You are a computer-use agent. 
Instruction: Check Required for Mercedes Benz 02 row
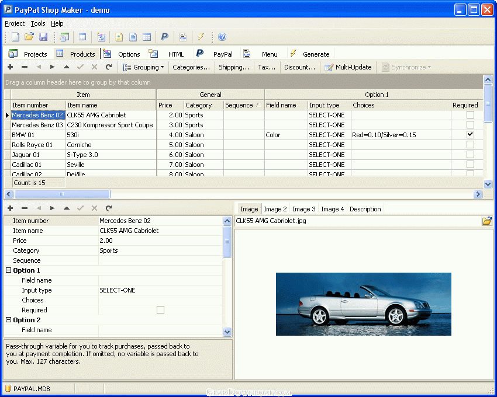coord(470,114)
